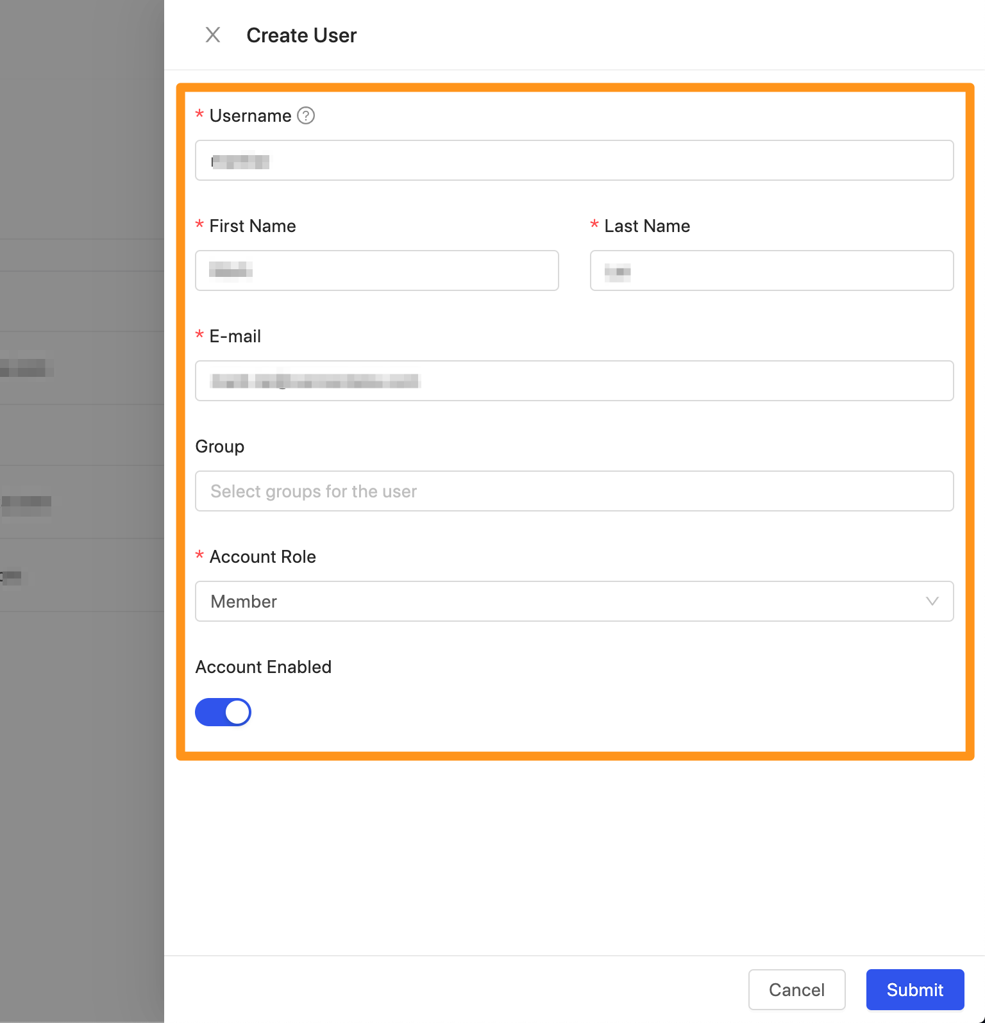
Task: Toggle the Account Enabled switch off
Action: [223, 712]
